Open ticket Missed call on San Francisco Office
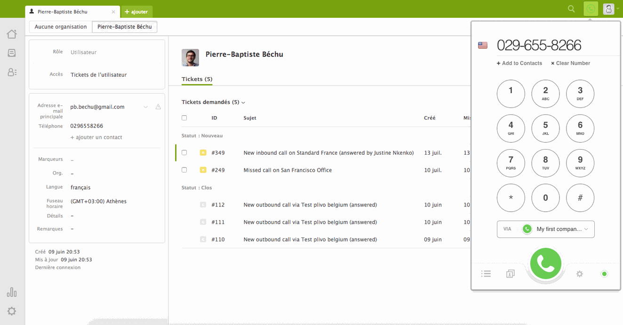623x325 pixels. point(288,170)
